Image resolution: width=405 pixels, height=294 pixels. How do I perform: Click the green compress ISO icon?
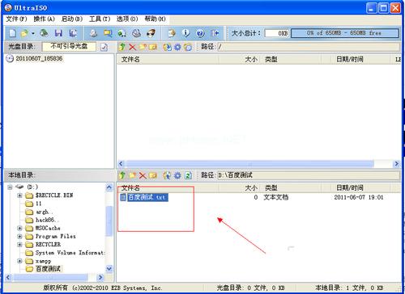[122, 33]
